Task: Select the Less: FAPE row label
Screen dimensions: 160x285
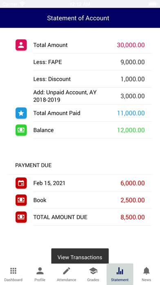Action: coord(48,62)
